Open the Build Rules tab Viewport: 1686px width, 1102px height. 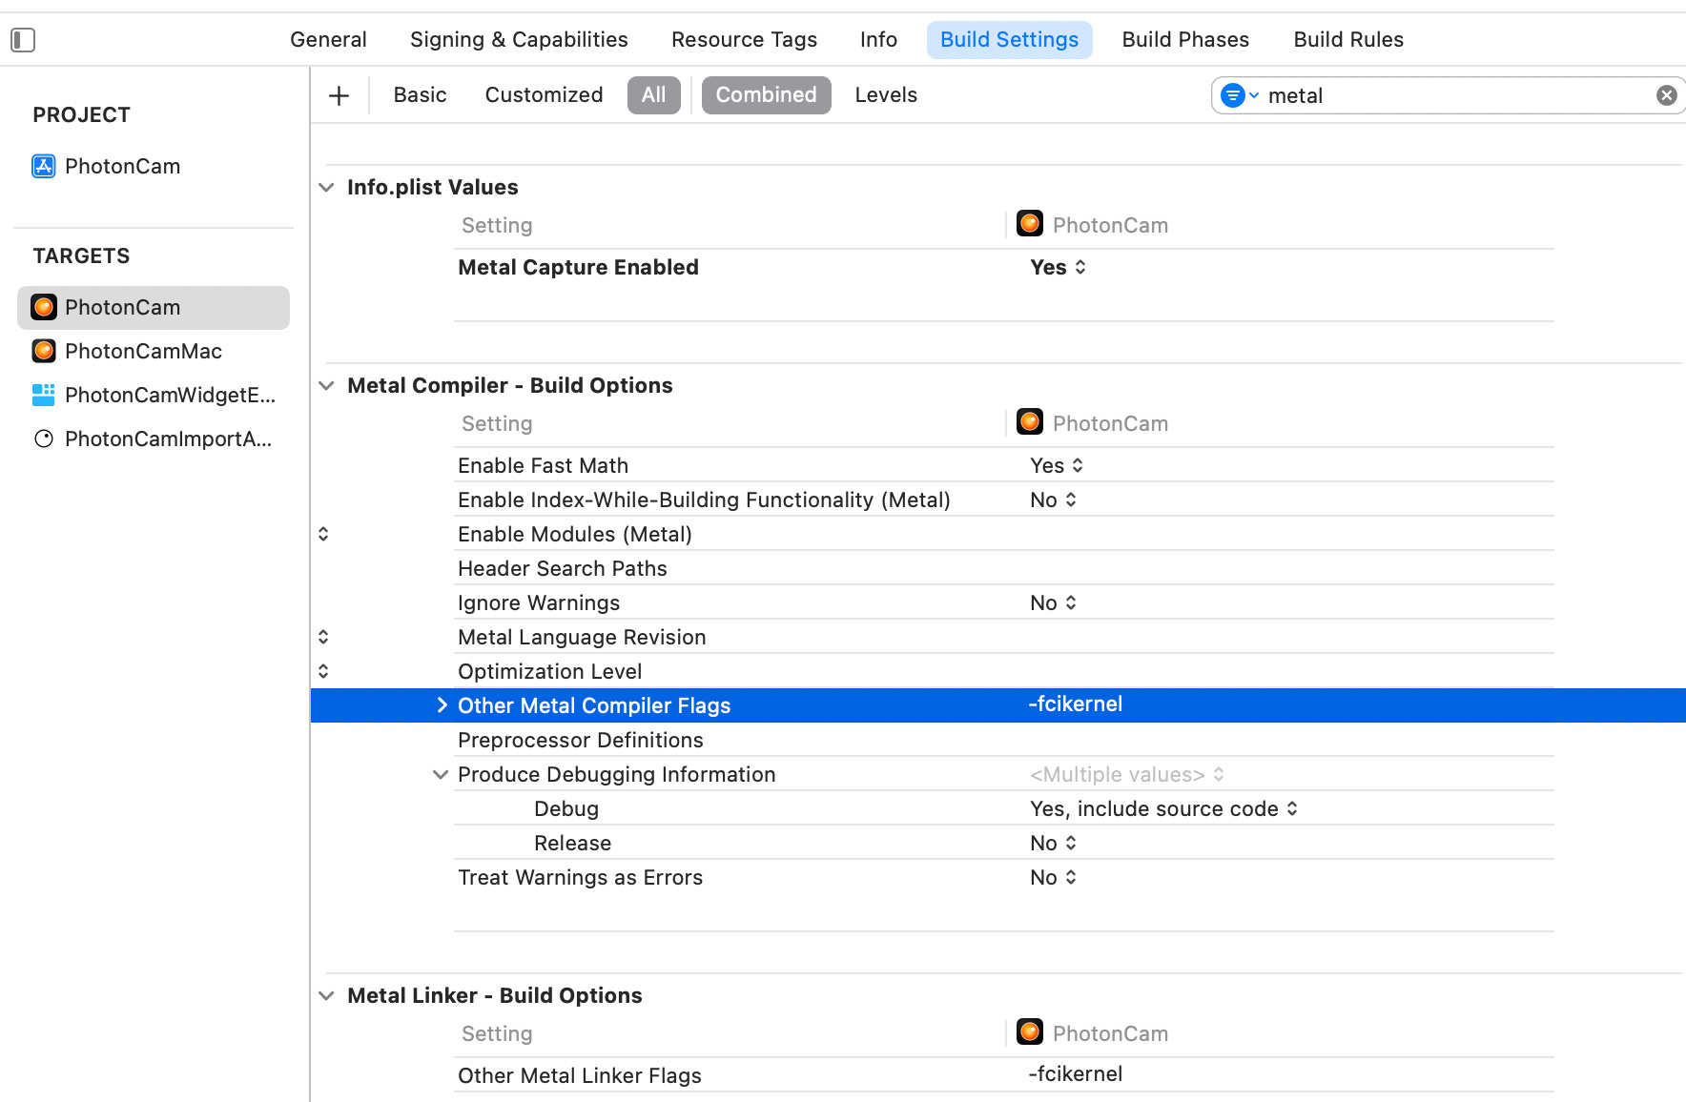[1348, 40]
